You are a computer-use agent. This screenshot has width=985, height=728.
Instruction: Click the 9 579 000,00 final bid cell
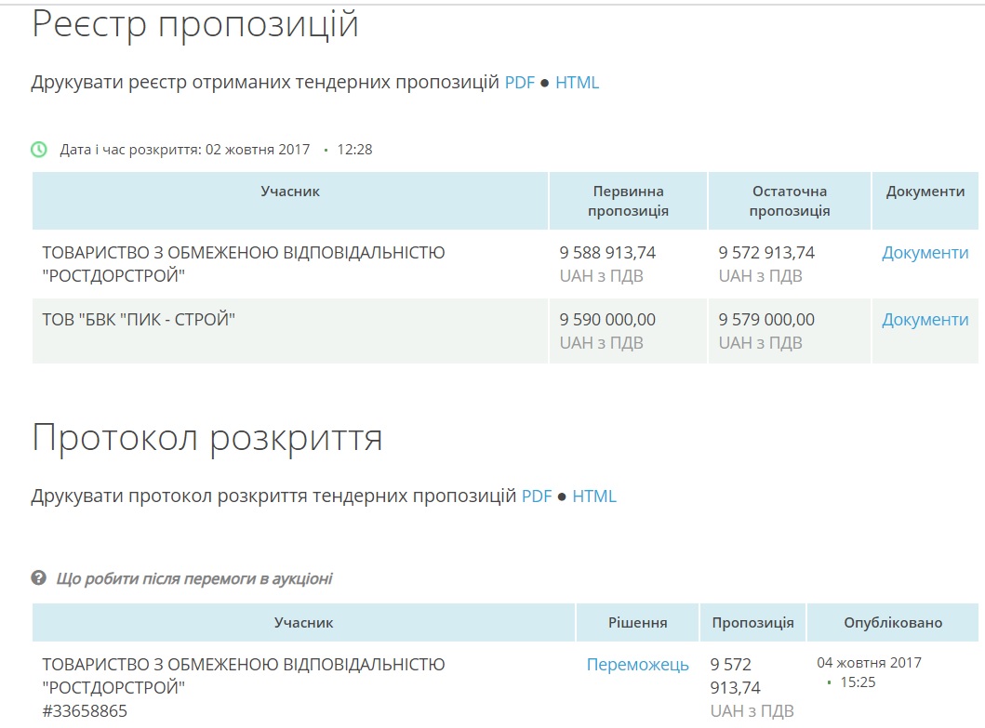pyautogui.click(x=766, y=320)
